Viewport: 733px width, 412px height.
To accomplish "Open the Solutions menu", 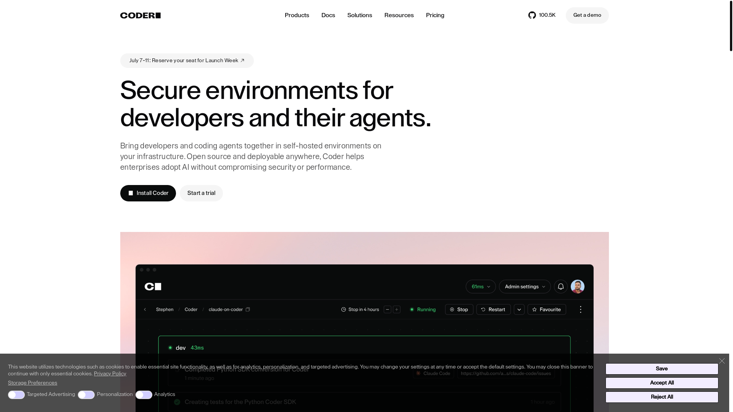I will pyautogui.click(x=360, y=15).
